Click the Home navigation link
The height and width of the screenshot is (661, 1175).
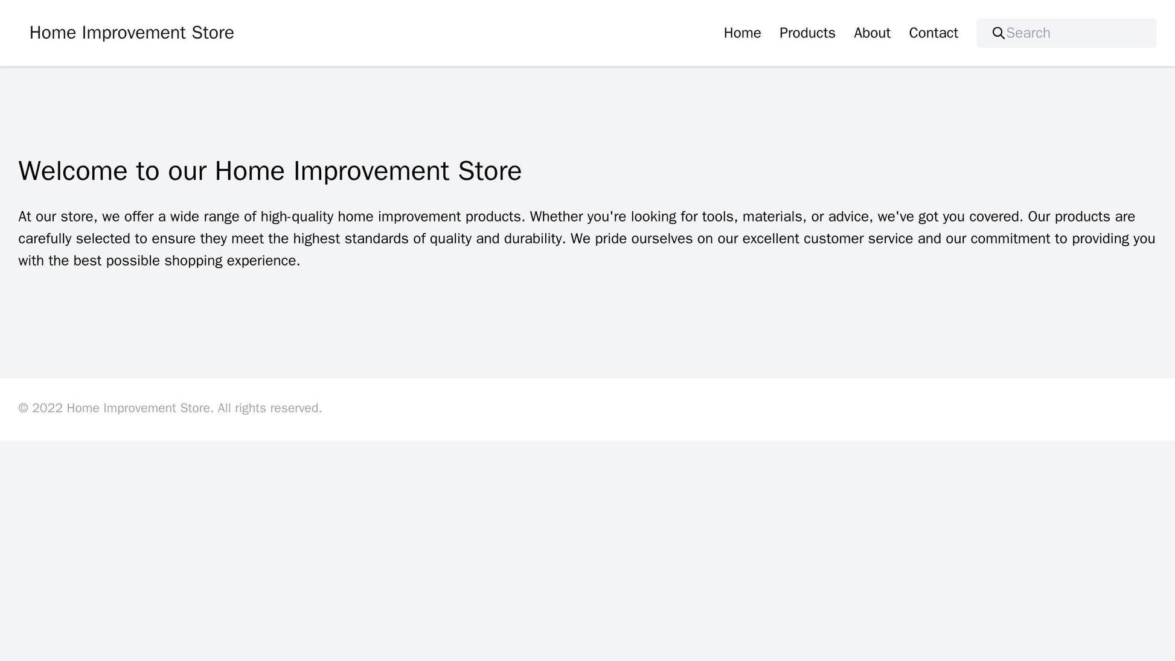[741, 32]
